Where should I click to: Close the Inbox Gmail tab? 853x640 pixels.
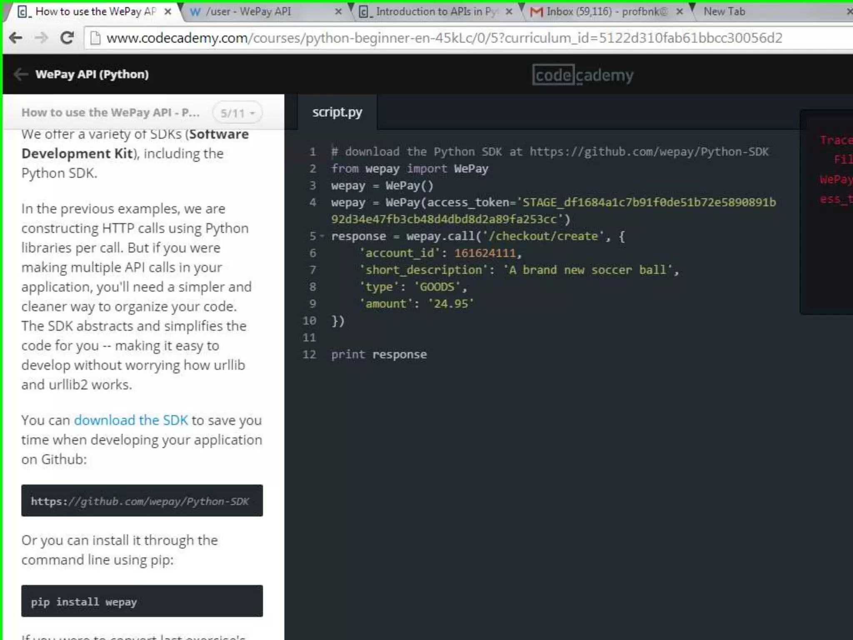pos(679,12)
